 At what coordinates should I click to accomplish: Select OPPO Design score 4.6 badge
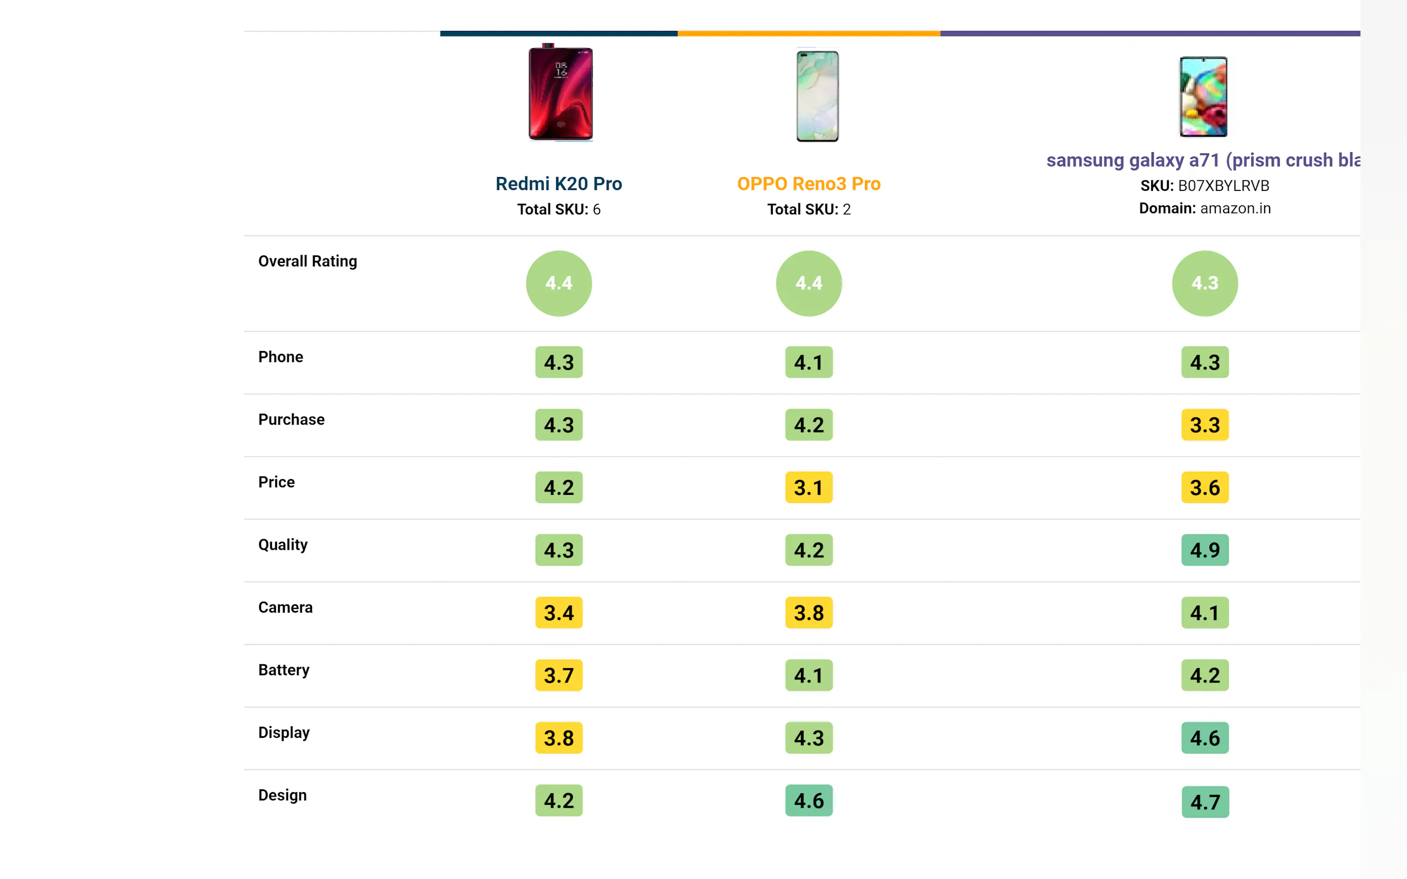[x=809, y=800]
